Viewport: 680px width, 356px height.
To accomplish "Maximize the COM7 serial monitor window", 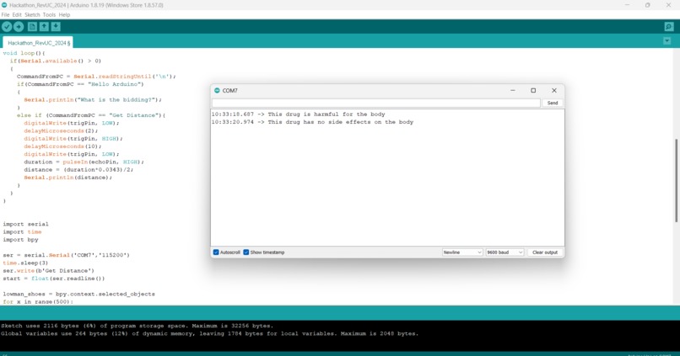I will [533, 90].
